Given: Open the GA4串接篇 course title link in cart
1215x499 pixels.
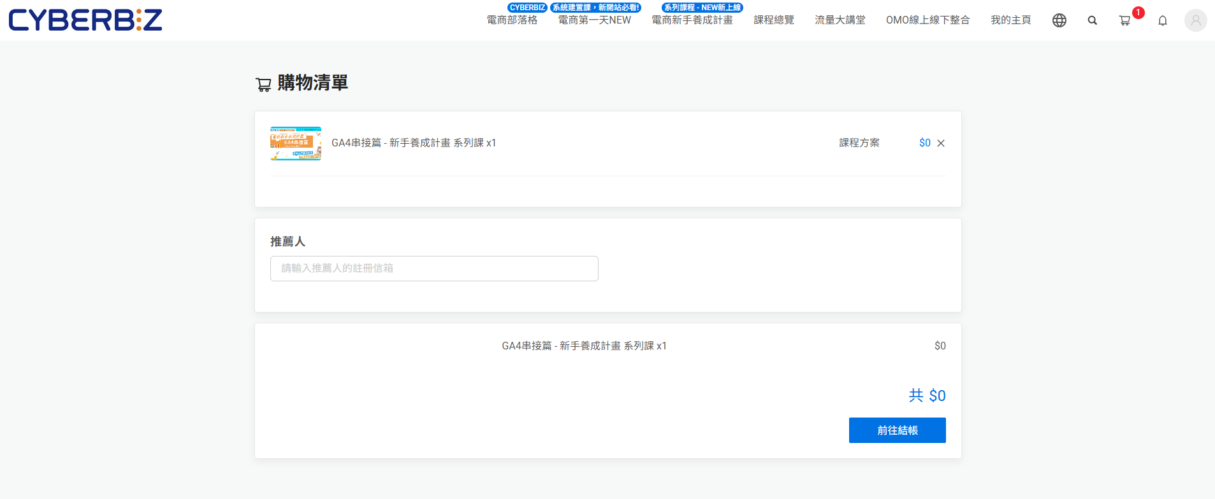Looking at the screenshot, I should [x=413, y=143].
